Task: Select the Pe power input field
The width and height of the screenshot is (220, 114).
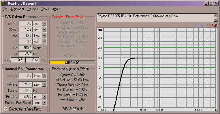Action: point(25,48)
